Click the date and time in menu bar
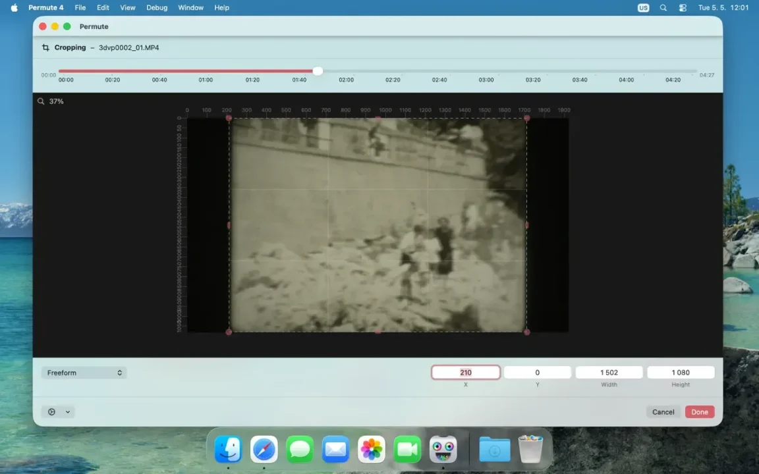This screenshot has height=474, width=759. (x=723, y=8)
